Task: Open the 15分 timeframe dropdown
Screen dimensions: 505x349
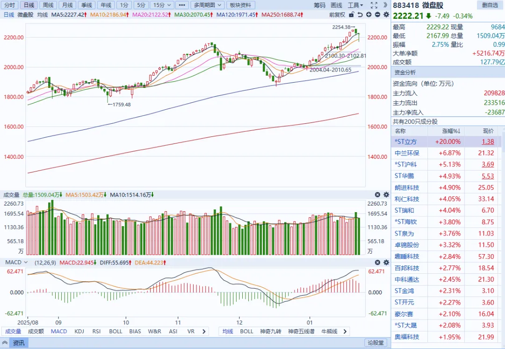Action: [162, 5]
